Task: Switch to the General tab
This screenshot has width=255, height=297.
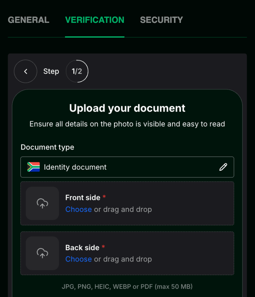Action: 28,20
